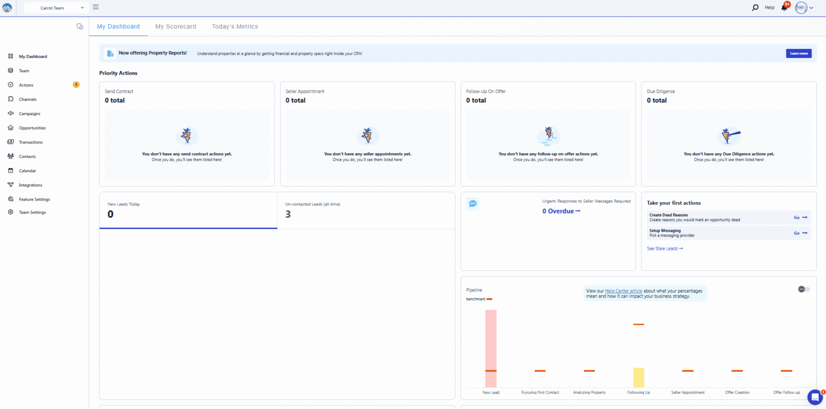This screenshot has height=409, width=826.
Task: Switch to My Scorecard tab
Action: pos(175,26)
